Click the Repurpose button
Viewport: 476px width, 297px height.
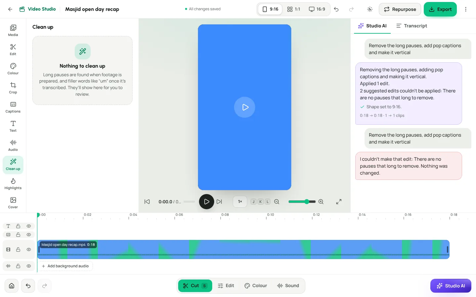tap(400, 9)
